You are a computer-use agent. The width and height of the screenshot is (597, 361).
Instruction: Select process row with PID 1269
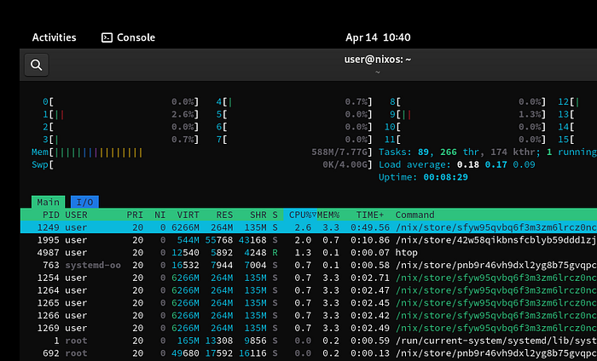(x=309, y=328)
